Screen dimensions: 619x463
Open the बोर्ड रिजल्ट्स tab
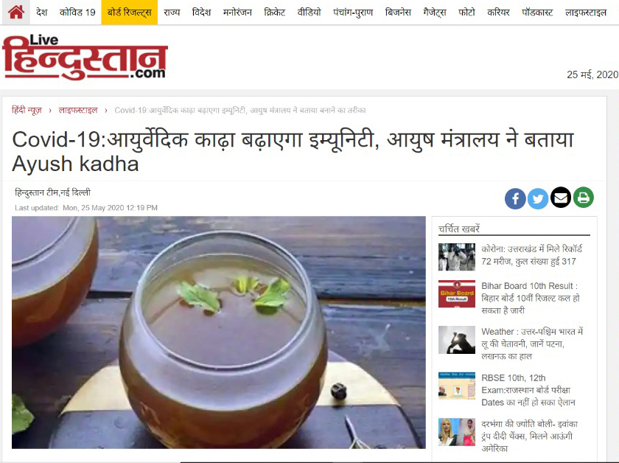point(130,13)
